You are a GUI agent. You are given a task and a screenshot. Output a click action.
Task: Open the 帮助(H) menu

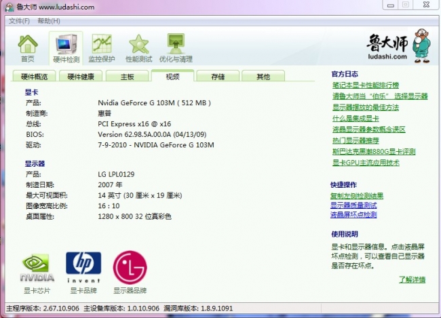coord(49,21)
